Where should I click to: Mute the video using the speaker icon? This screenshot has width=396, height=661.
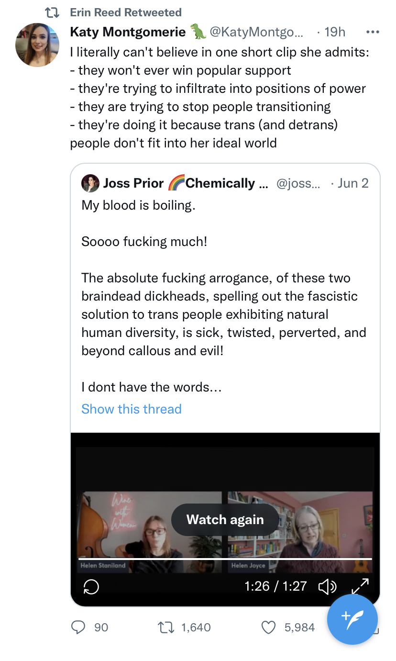(x=327, y=586)
